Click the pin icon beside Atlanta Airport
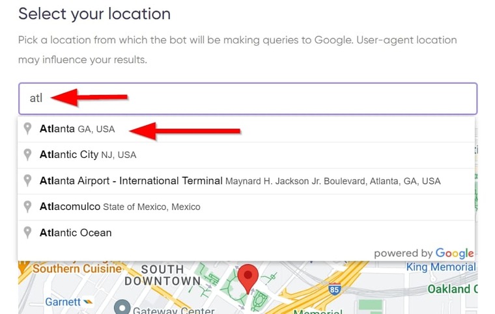 pos(28,181)
